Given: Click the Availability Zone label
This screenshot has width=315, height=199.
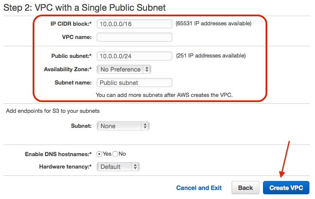Looking at the screenshot, I should [68, 69].
